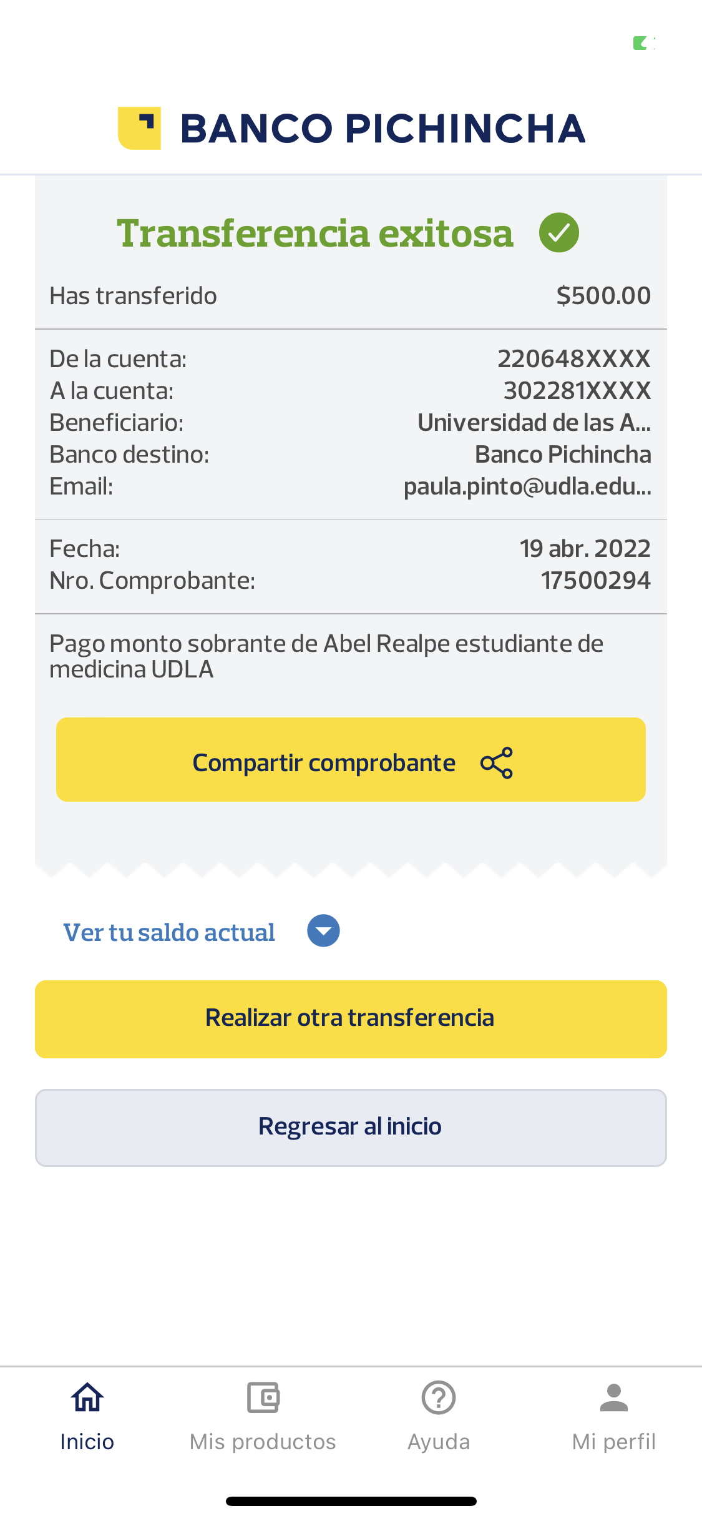Tap the Mis productos wallet icon
This screenshot has width=702, height=1521.
pyautogui.click(x=263, y=1397)
